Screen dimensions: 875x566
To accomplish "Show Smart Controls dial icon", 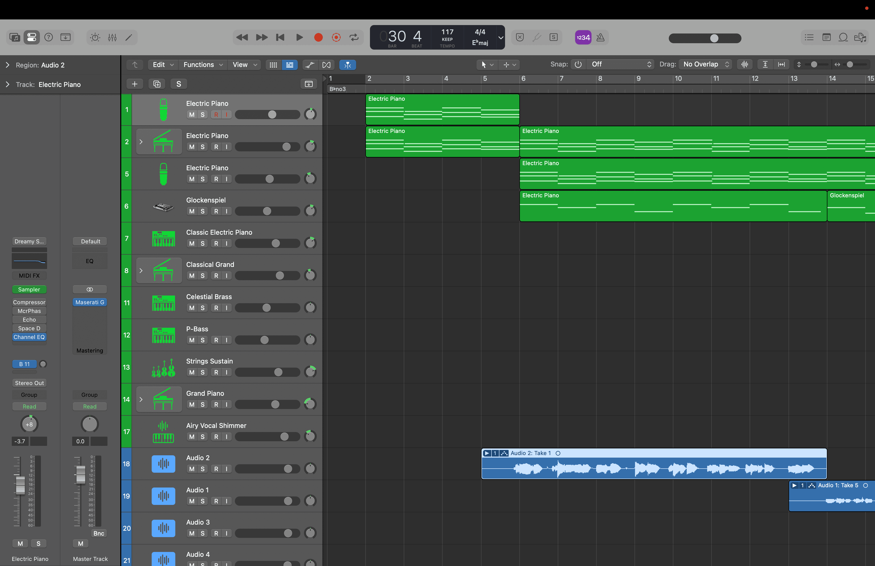I will click(95, 37).
